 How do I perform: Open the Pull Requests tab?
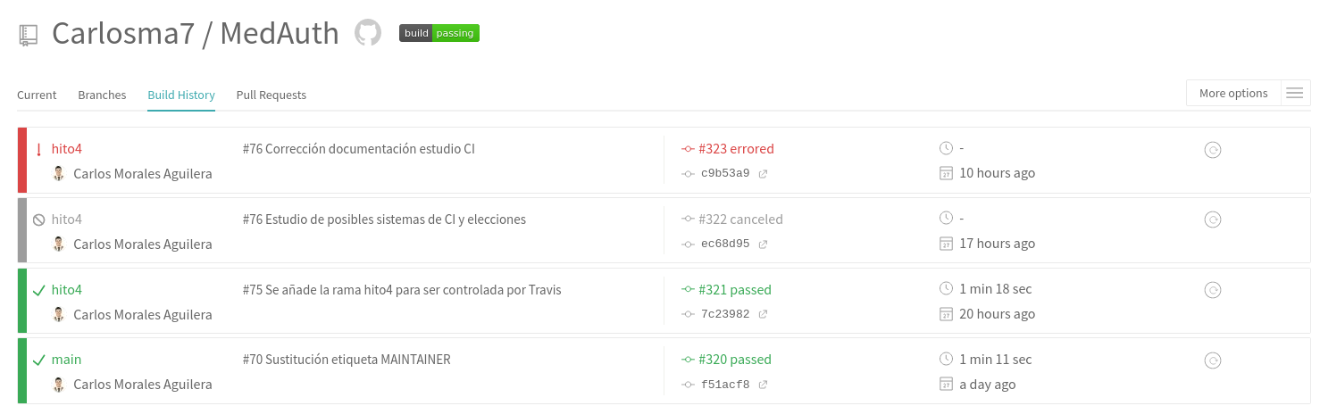pos(272,95)
